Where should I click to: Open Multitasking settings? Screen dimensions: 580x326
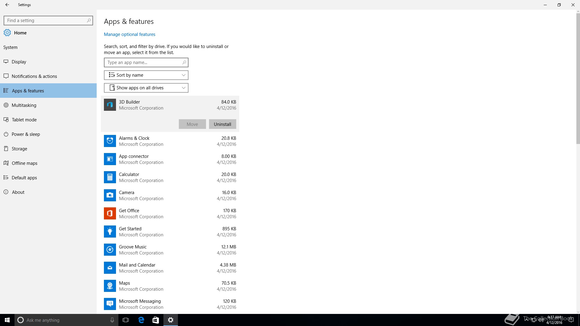pos(48,105)
